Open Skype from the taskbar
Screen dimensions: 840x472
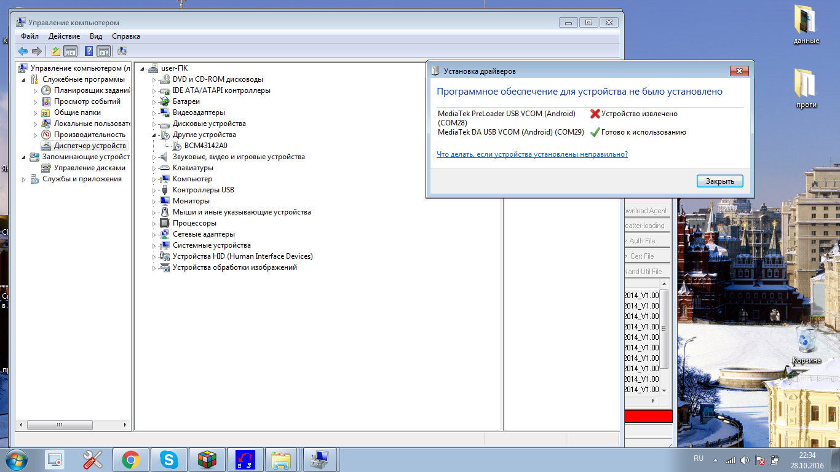168,459
